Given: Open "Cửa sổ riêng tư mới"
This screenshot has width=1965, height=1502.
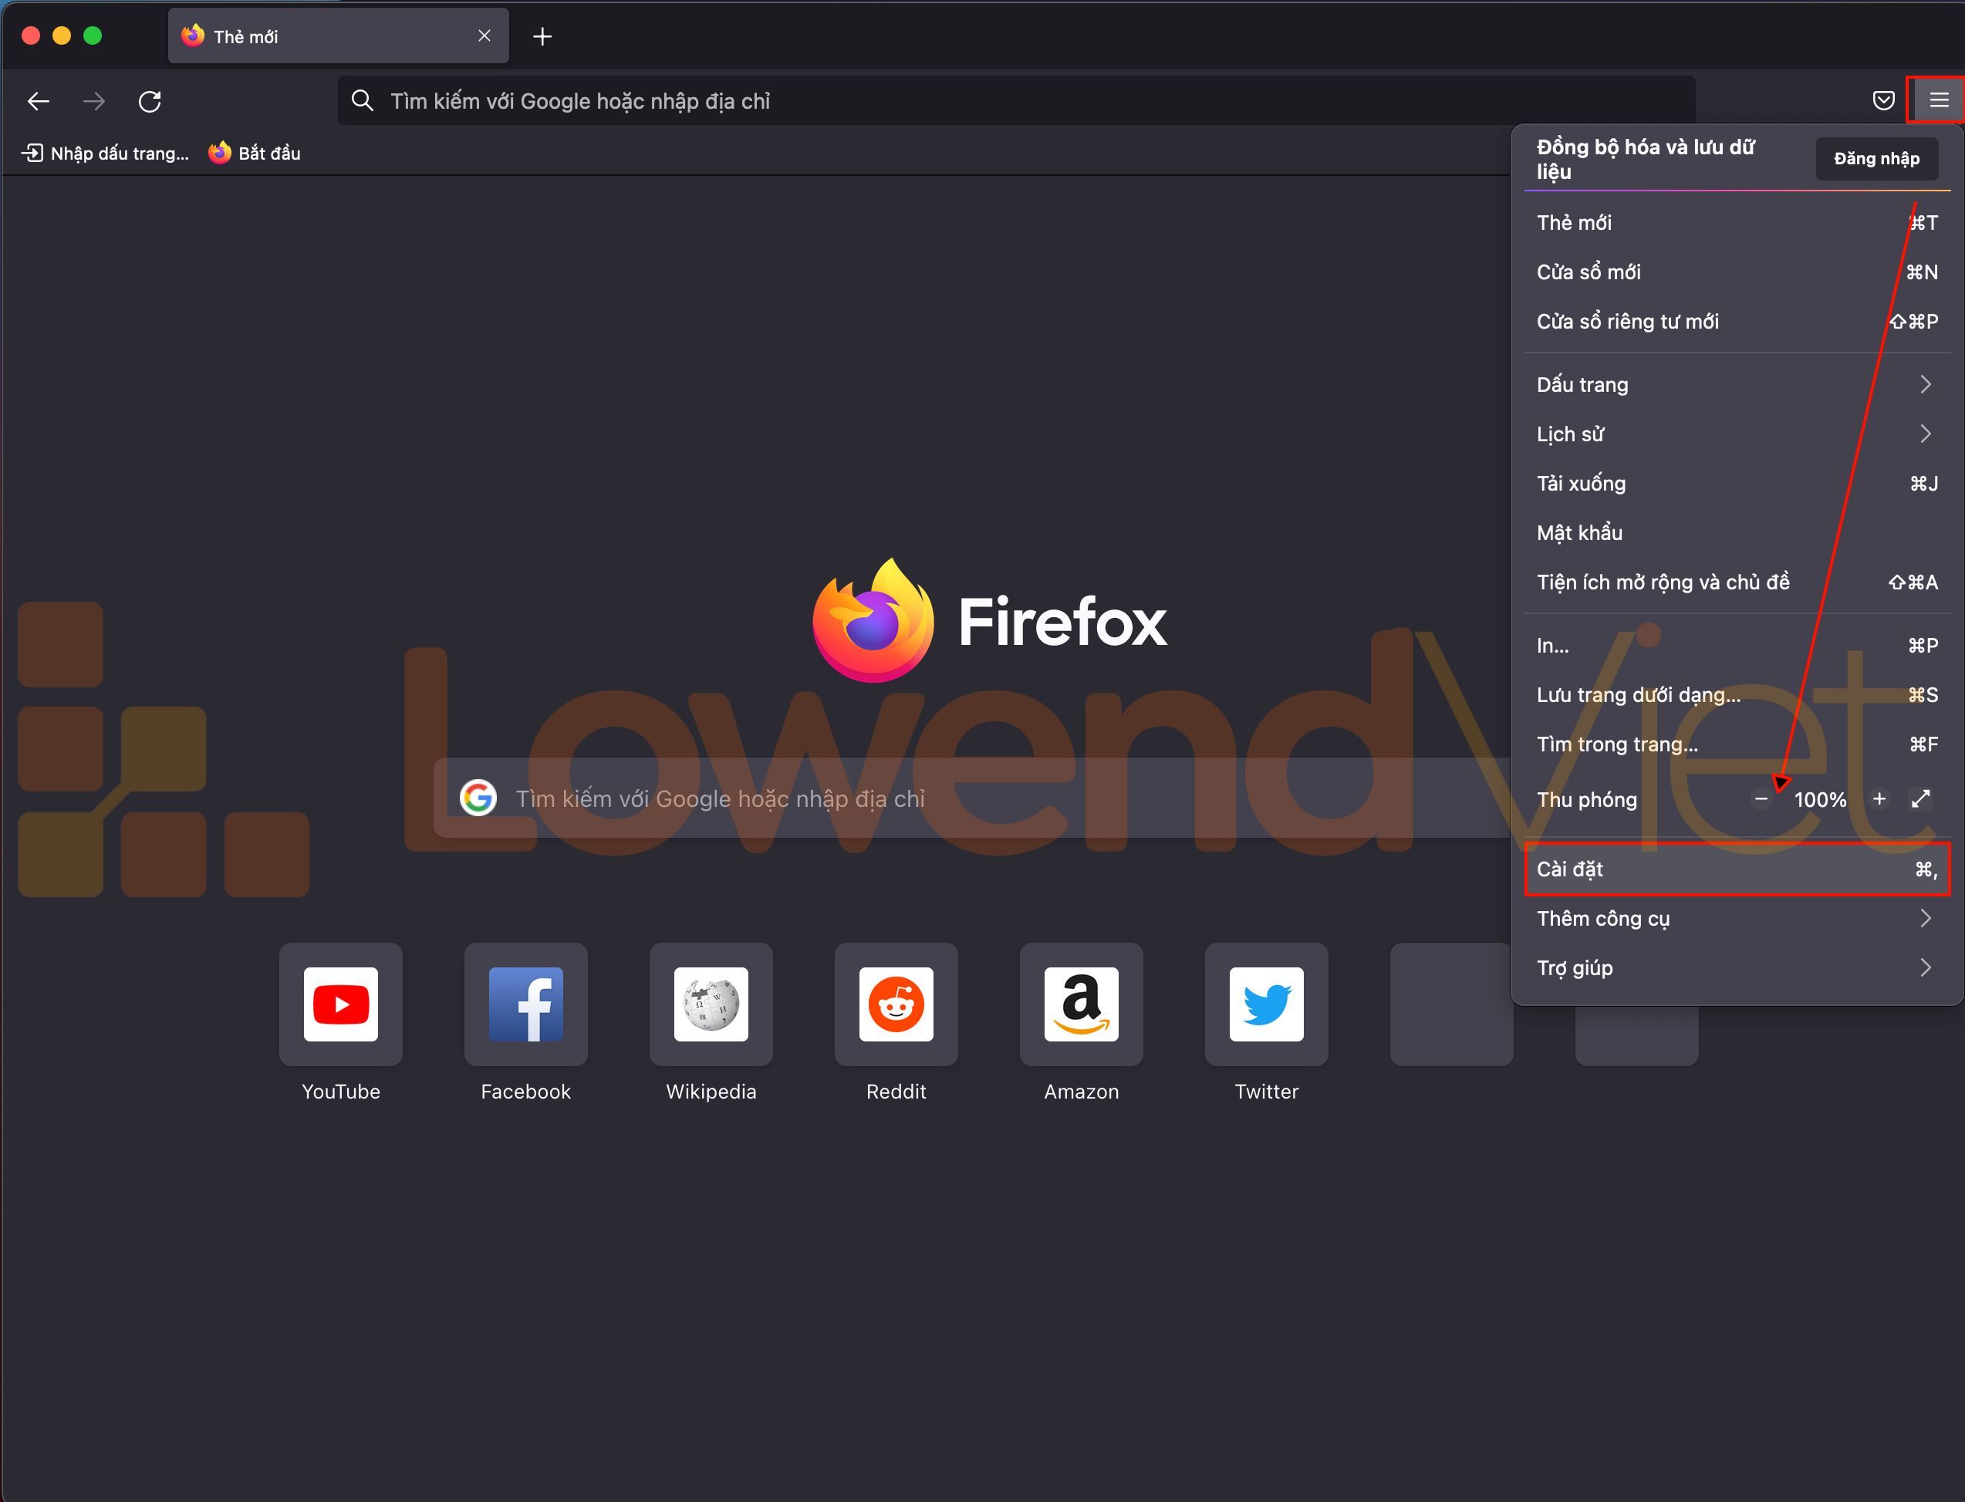Looking at the screenshot, I should (x=1736, y=321).
